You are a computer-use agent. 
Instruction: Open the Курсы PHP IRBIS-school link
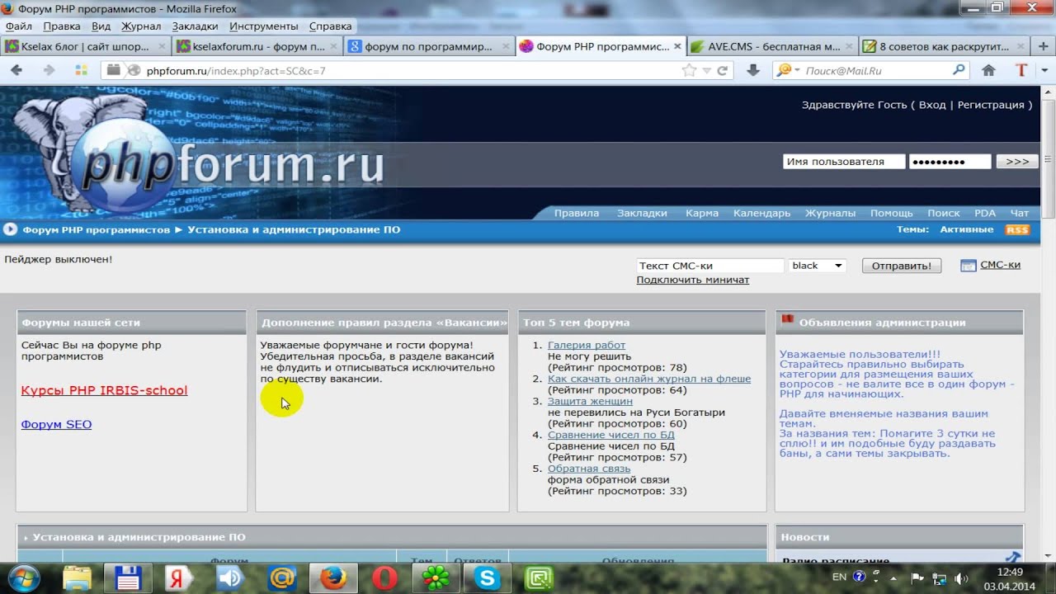(104, 390)
